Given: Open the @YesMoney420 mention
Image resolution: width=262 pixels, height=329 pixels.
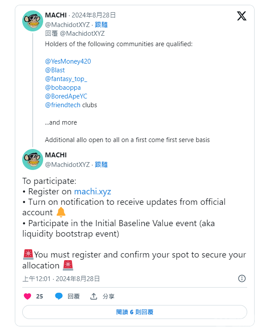Looking at the screenshot, I should 68,61.
